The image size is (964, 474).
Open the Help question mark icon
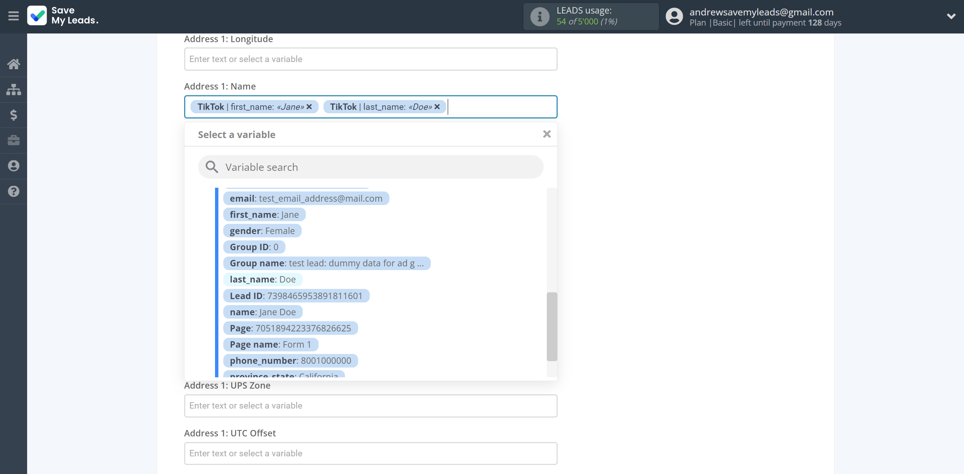(x=14, y=191)
